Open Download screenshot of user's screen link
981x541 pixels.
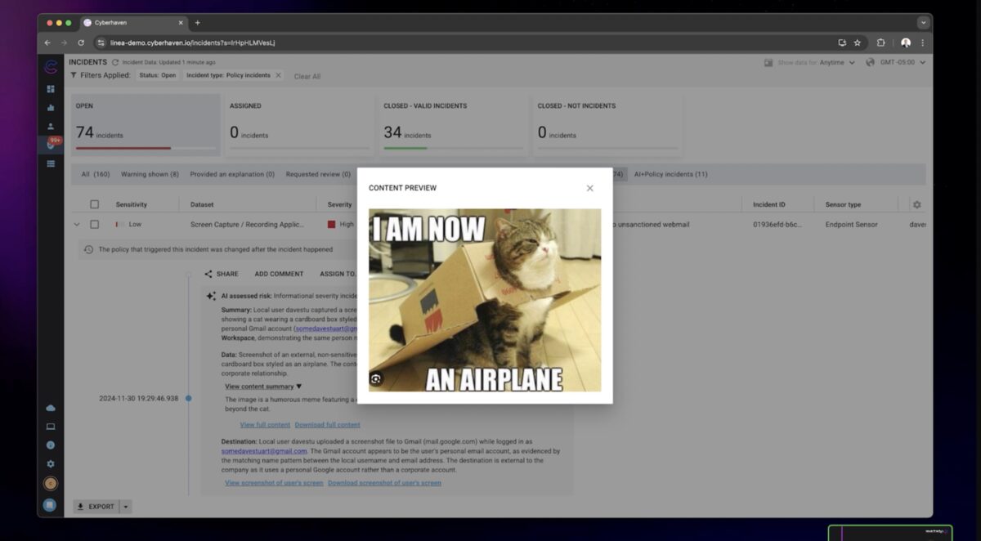pyautogui.click(x=384, y=483)
